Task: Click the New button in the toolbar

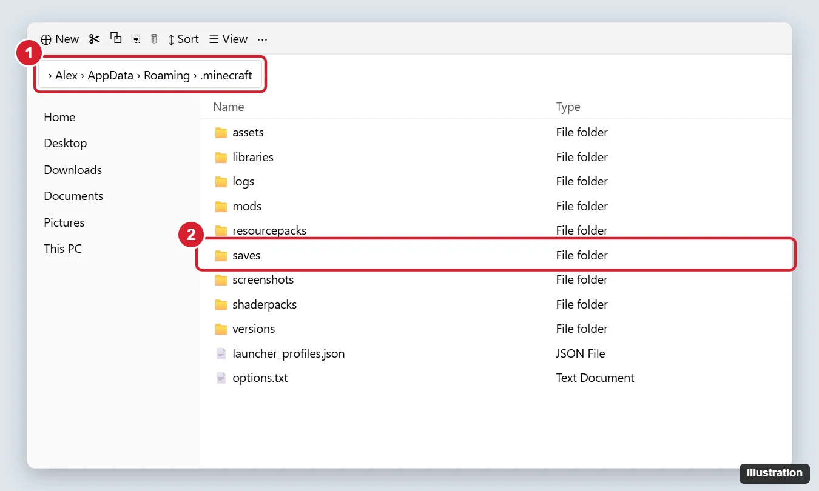Action: (x=59, y=39)
